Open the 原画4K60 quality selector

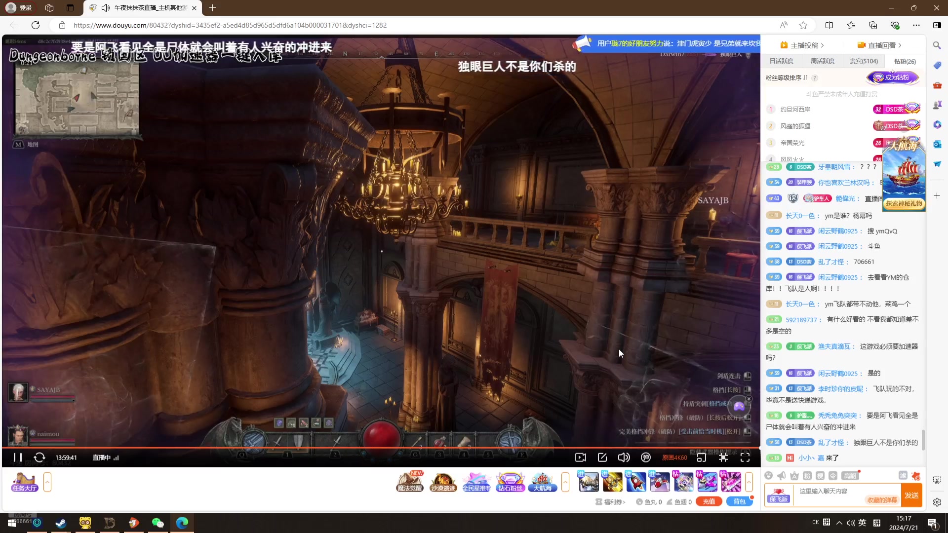674,457
